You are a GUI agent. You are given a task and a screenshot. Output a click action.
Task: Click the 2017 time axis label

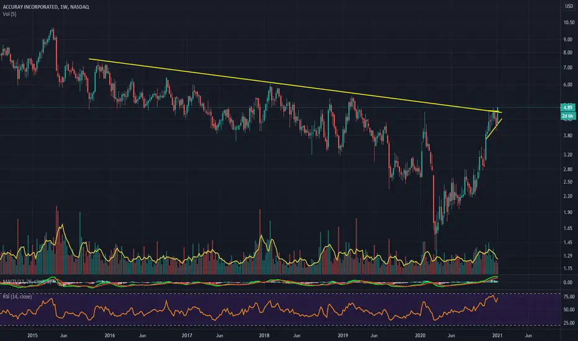pos(187,335)
